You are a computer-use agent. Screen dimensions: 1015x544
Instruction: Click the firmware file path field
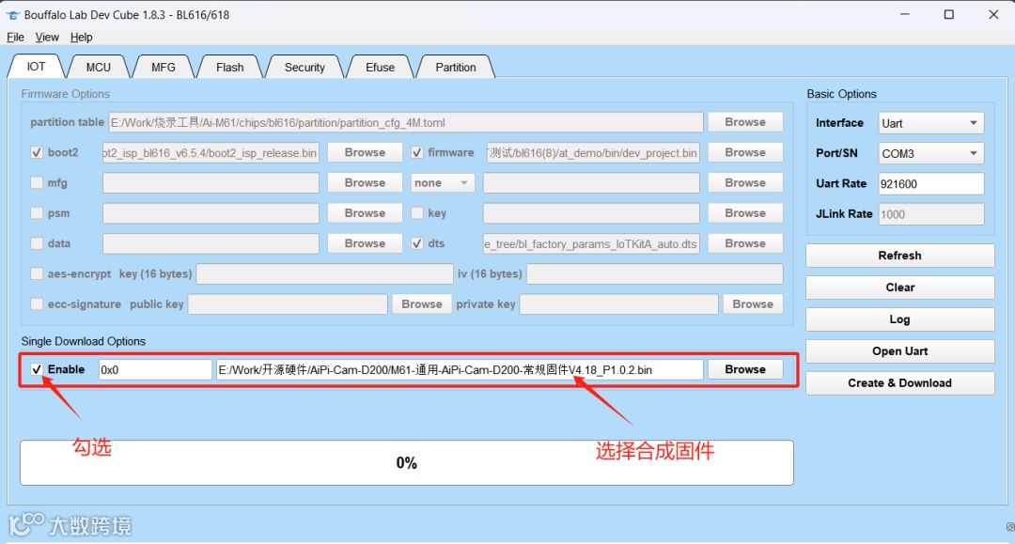pos(593,152)
